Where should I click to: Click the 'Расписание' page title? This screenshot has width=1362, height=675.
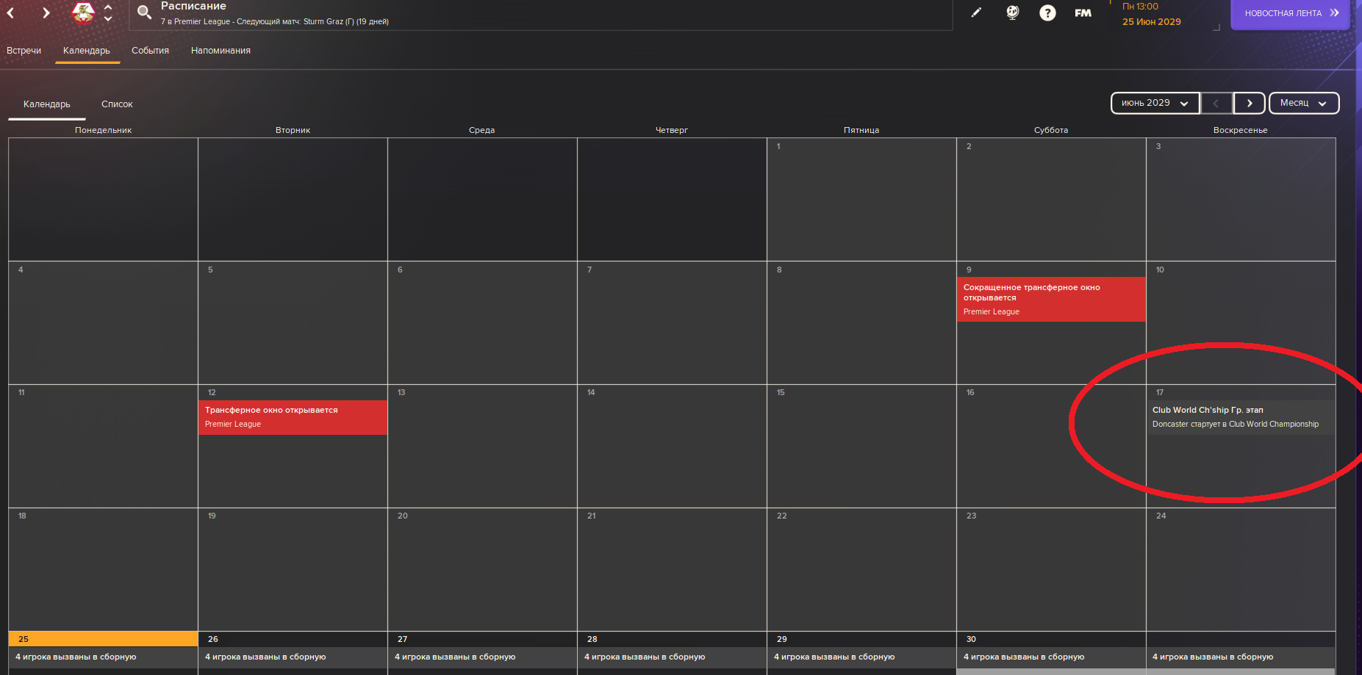pyautogui.click(x=193, y=6)
